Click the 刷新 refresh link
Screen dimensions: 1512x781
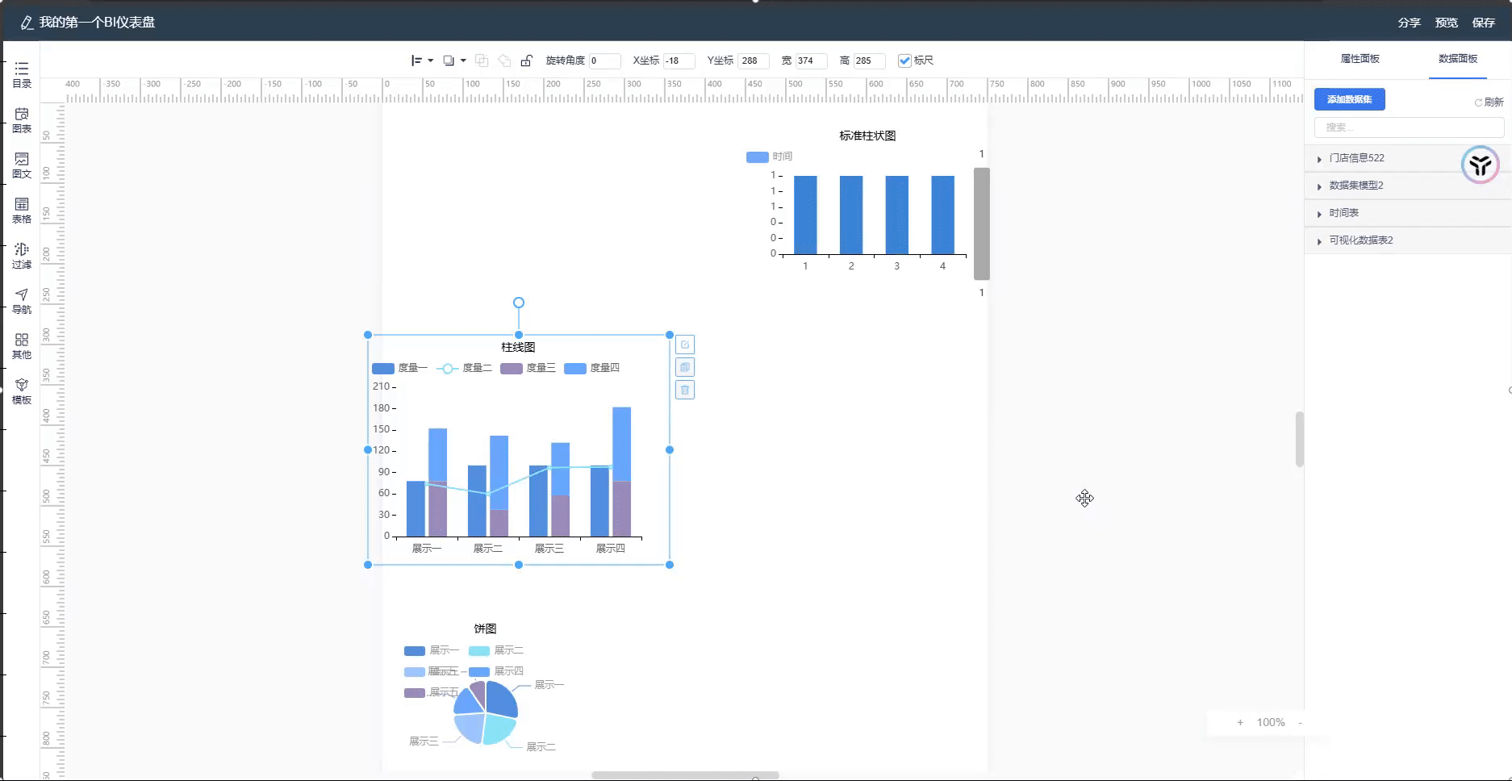[1489, 102]
